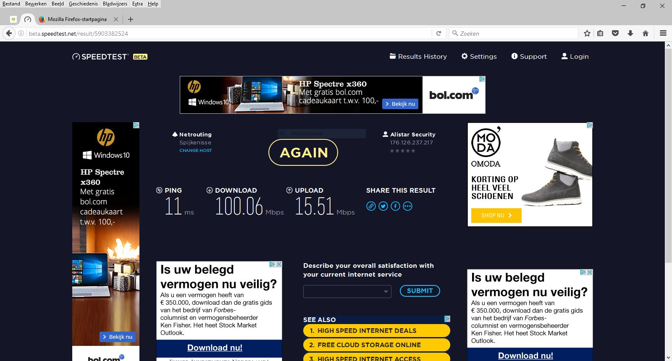Click the copy link share icon
Screen dimensions: 672x361
pos(371,206)
